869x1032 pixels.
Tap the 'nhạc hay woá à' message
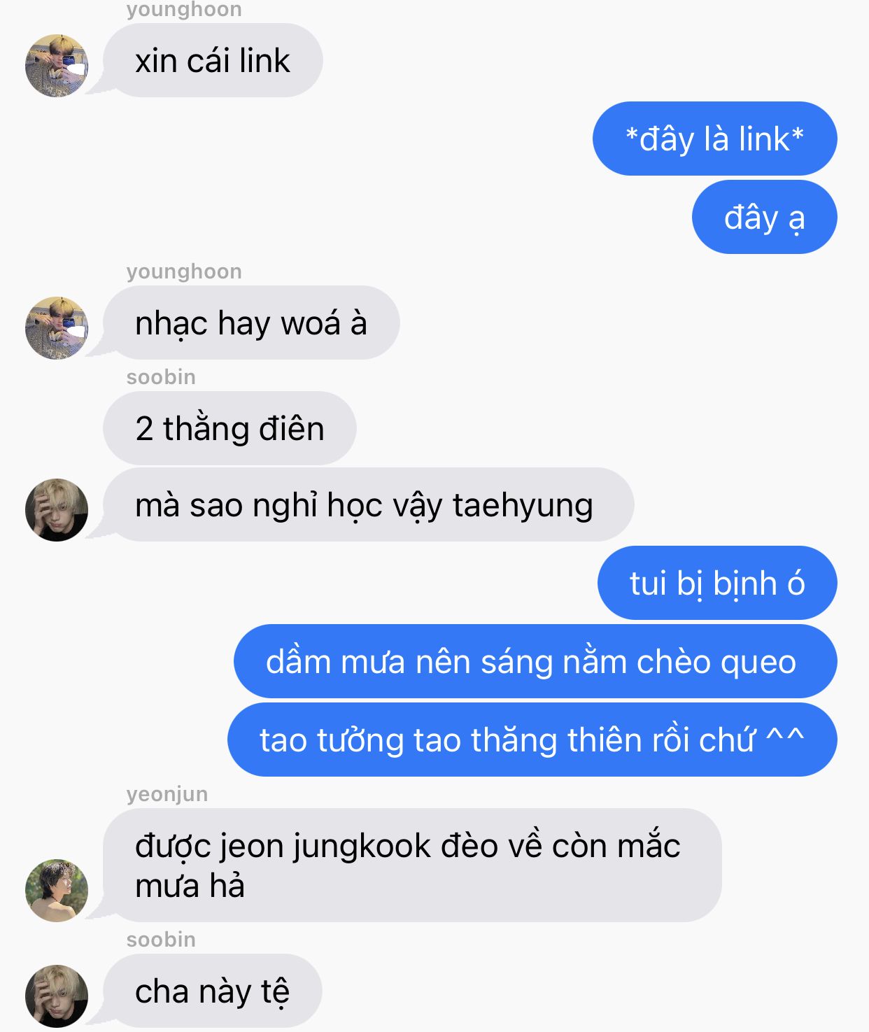tap(251, 323)
